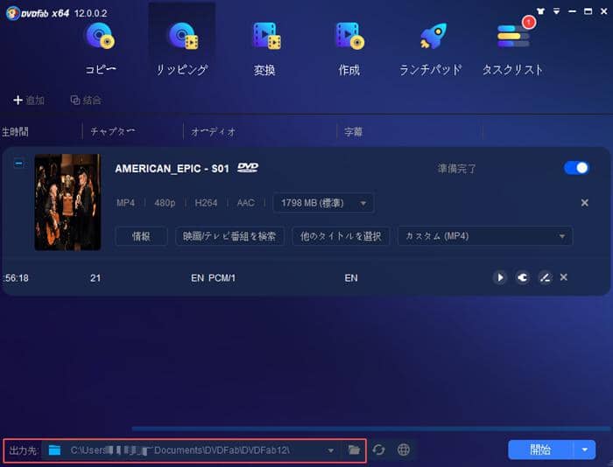Screen dimensions: 613x467
Task: Click the output folder blue icon
Action: click(x=54, y=450)
